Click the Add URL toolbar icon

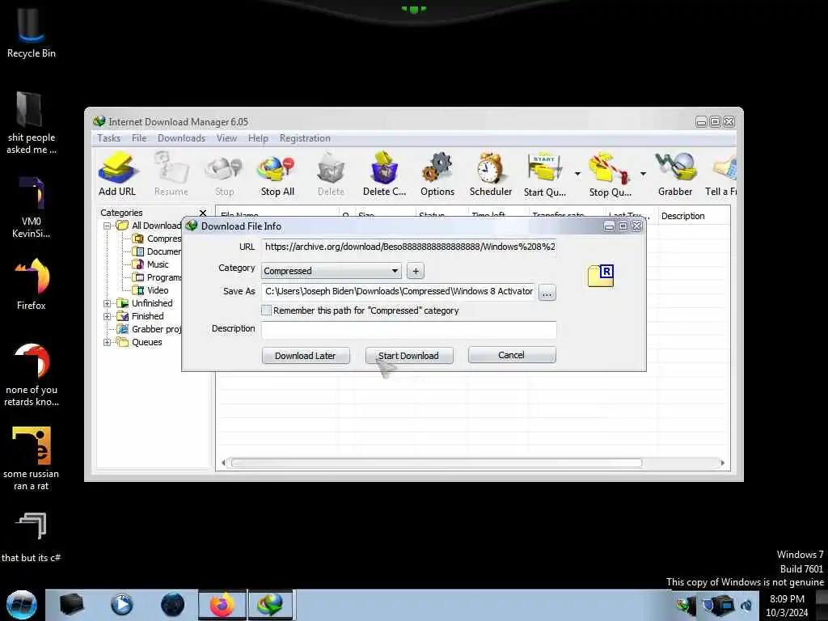coord(117,174)
